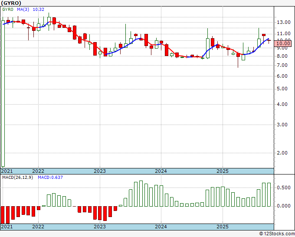This screenshot has width=295, height=237.
Task: Select the 2023 label on price axis
Action: (100, 171)
